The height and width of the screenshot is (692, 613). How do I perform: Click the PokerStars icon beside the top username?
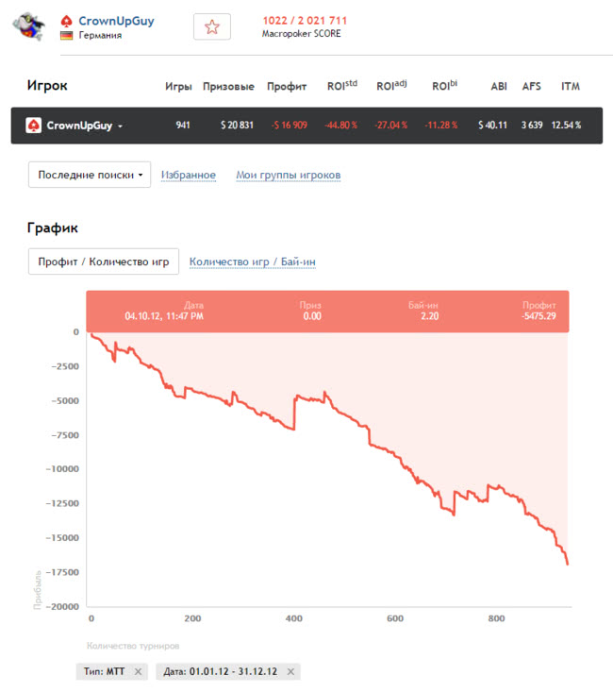(x=66, y=21)
